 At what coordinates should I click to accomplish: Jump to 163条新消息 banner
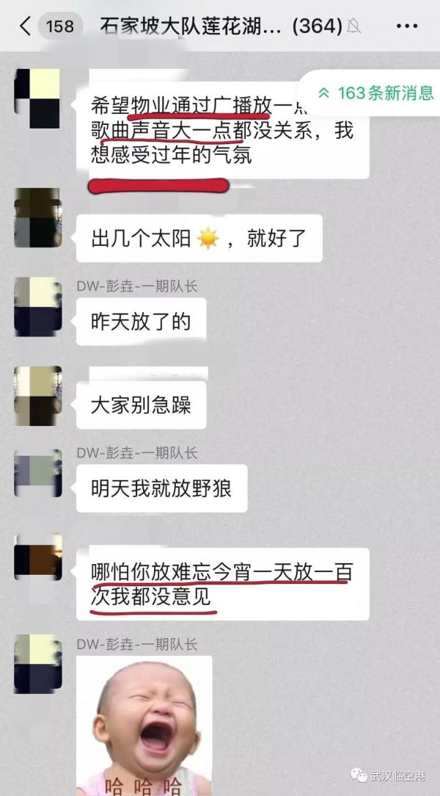point(375,93)
